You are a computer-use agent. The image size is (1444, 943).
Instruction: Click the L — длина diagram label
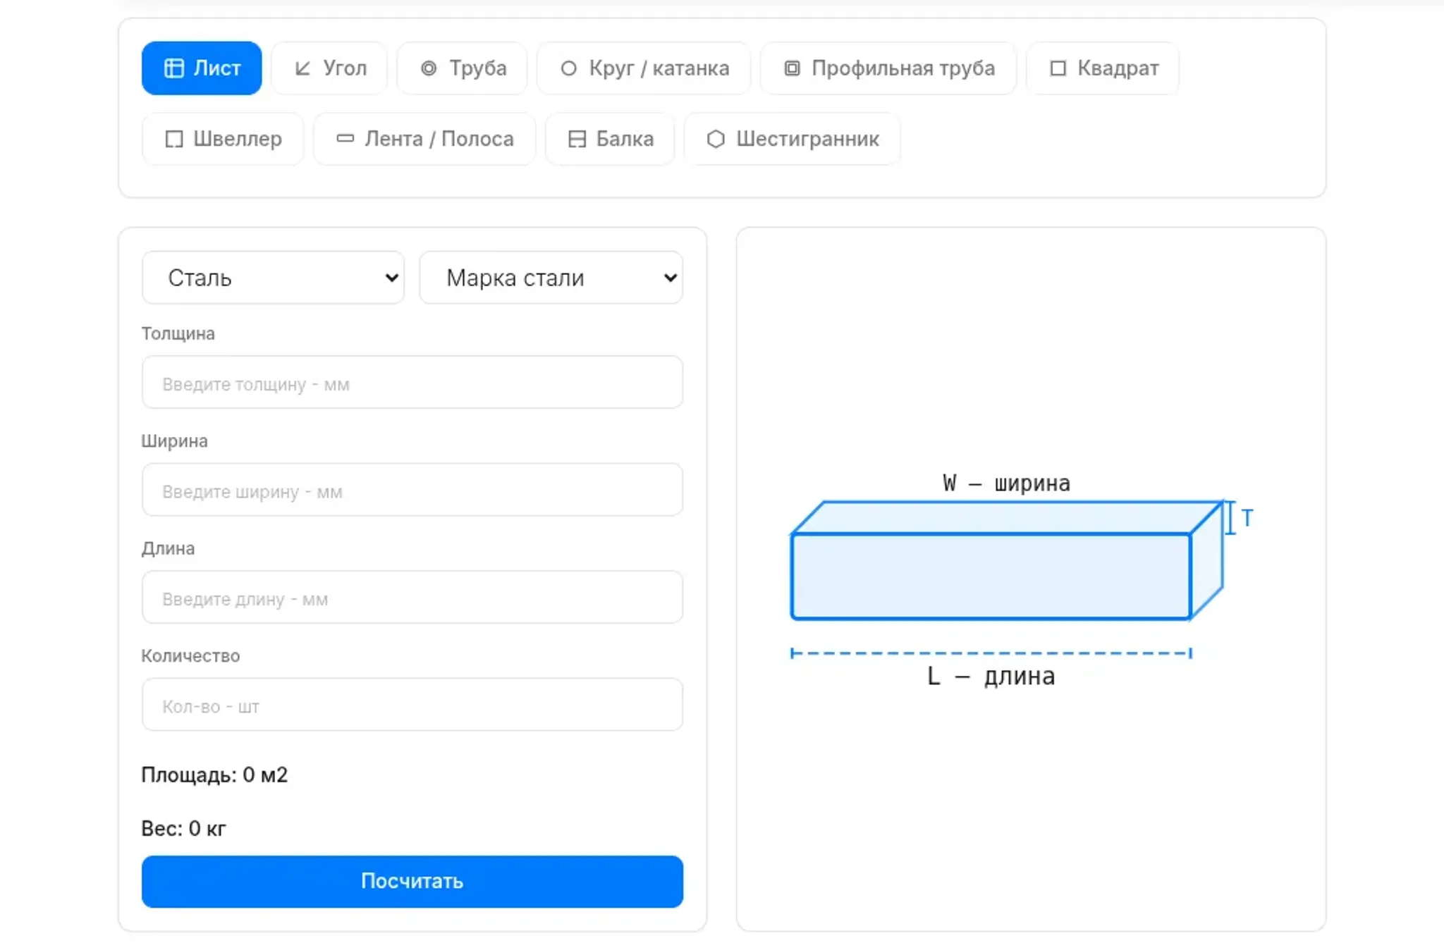991,677
